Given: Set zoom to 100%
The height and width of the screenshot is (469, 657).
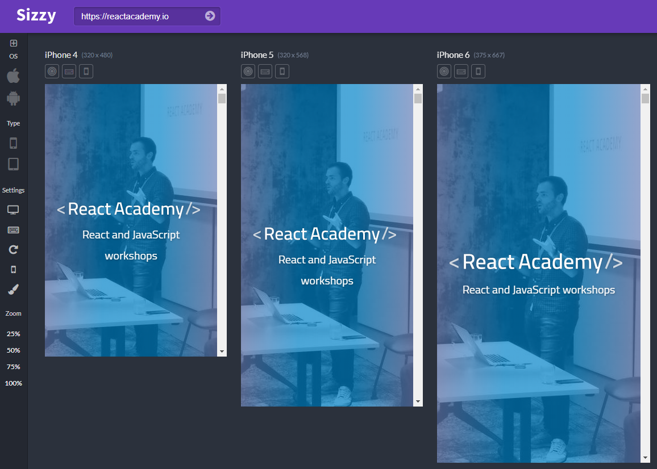Looking at the screenshot, I should pyautogui.click(x=14, y=383).
